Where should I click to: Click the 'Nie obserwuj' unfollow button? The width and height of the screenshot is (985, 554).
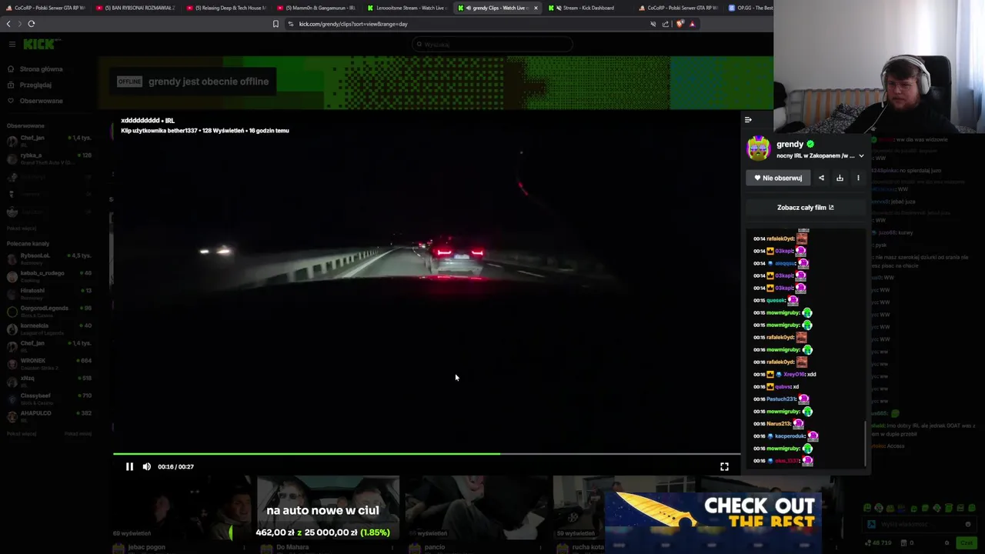coord(778,178)
